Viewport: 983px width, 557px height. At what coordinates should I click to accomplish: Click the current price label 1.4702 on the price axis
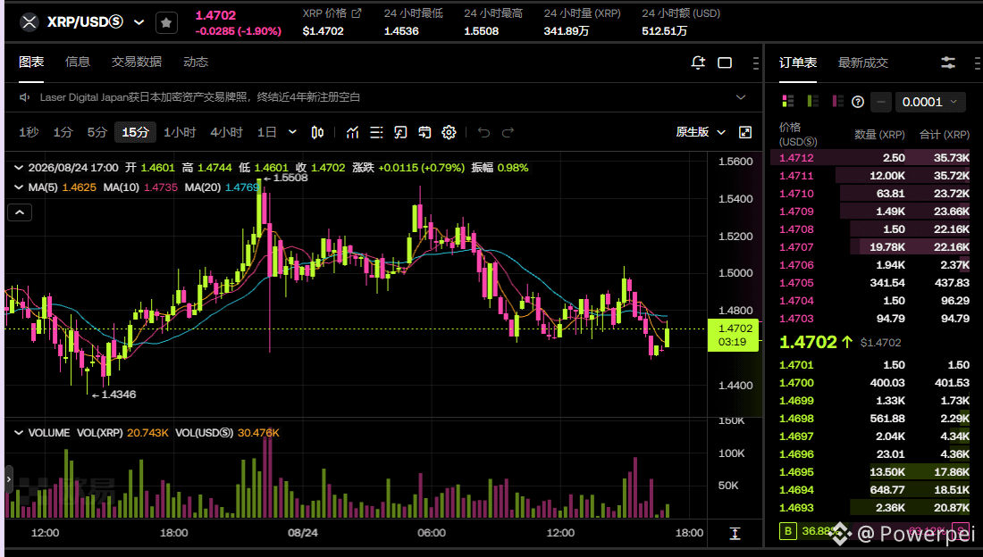[x=733, y=336]
